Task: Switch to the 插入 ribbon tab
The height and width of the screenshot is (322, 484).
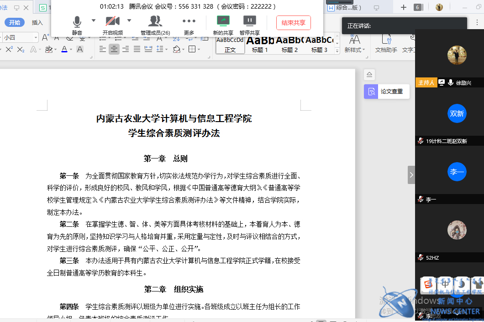Action: pyautogui.click(x=37, y=23)
